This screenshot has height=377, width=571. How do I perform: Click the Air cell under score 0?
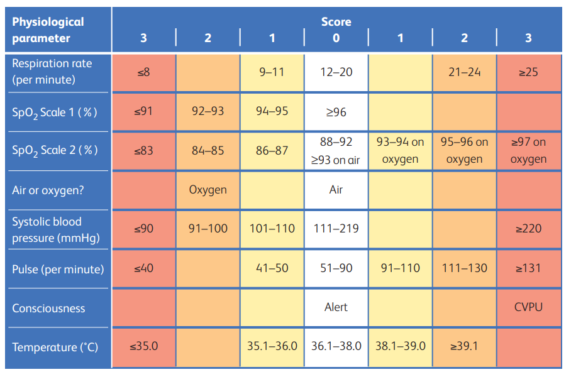336,190
